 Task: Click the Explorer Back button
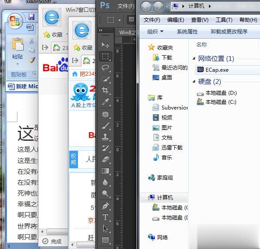(x=146, y=7)
